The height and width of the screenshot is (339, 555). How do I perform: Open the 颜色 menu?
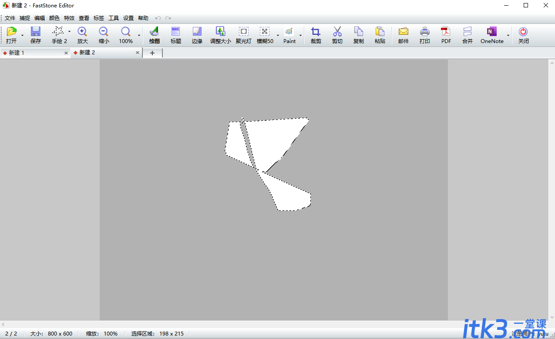tap(54, 18)
